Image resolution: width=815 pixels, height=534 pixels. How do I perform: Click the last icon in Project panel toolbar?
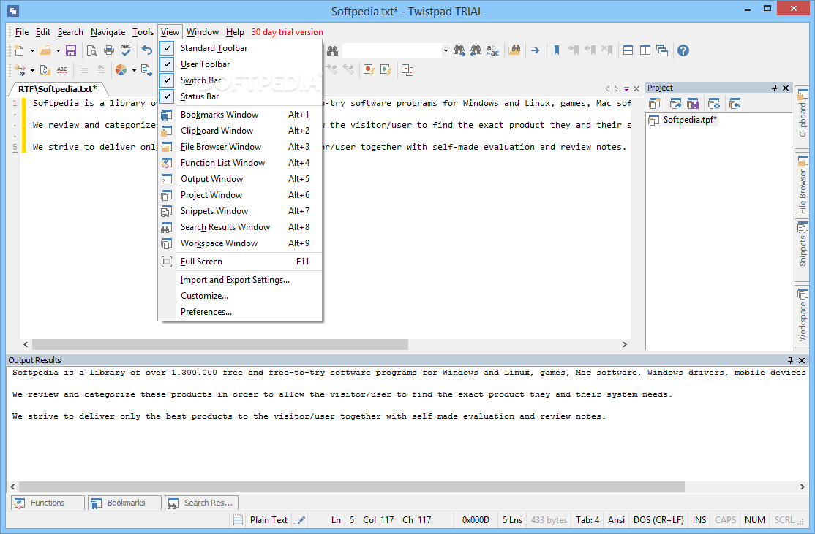(735, 103)
